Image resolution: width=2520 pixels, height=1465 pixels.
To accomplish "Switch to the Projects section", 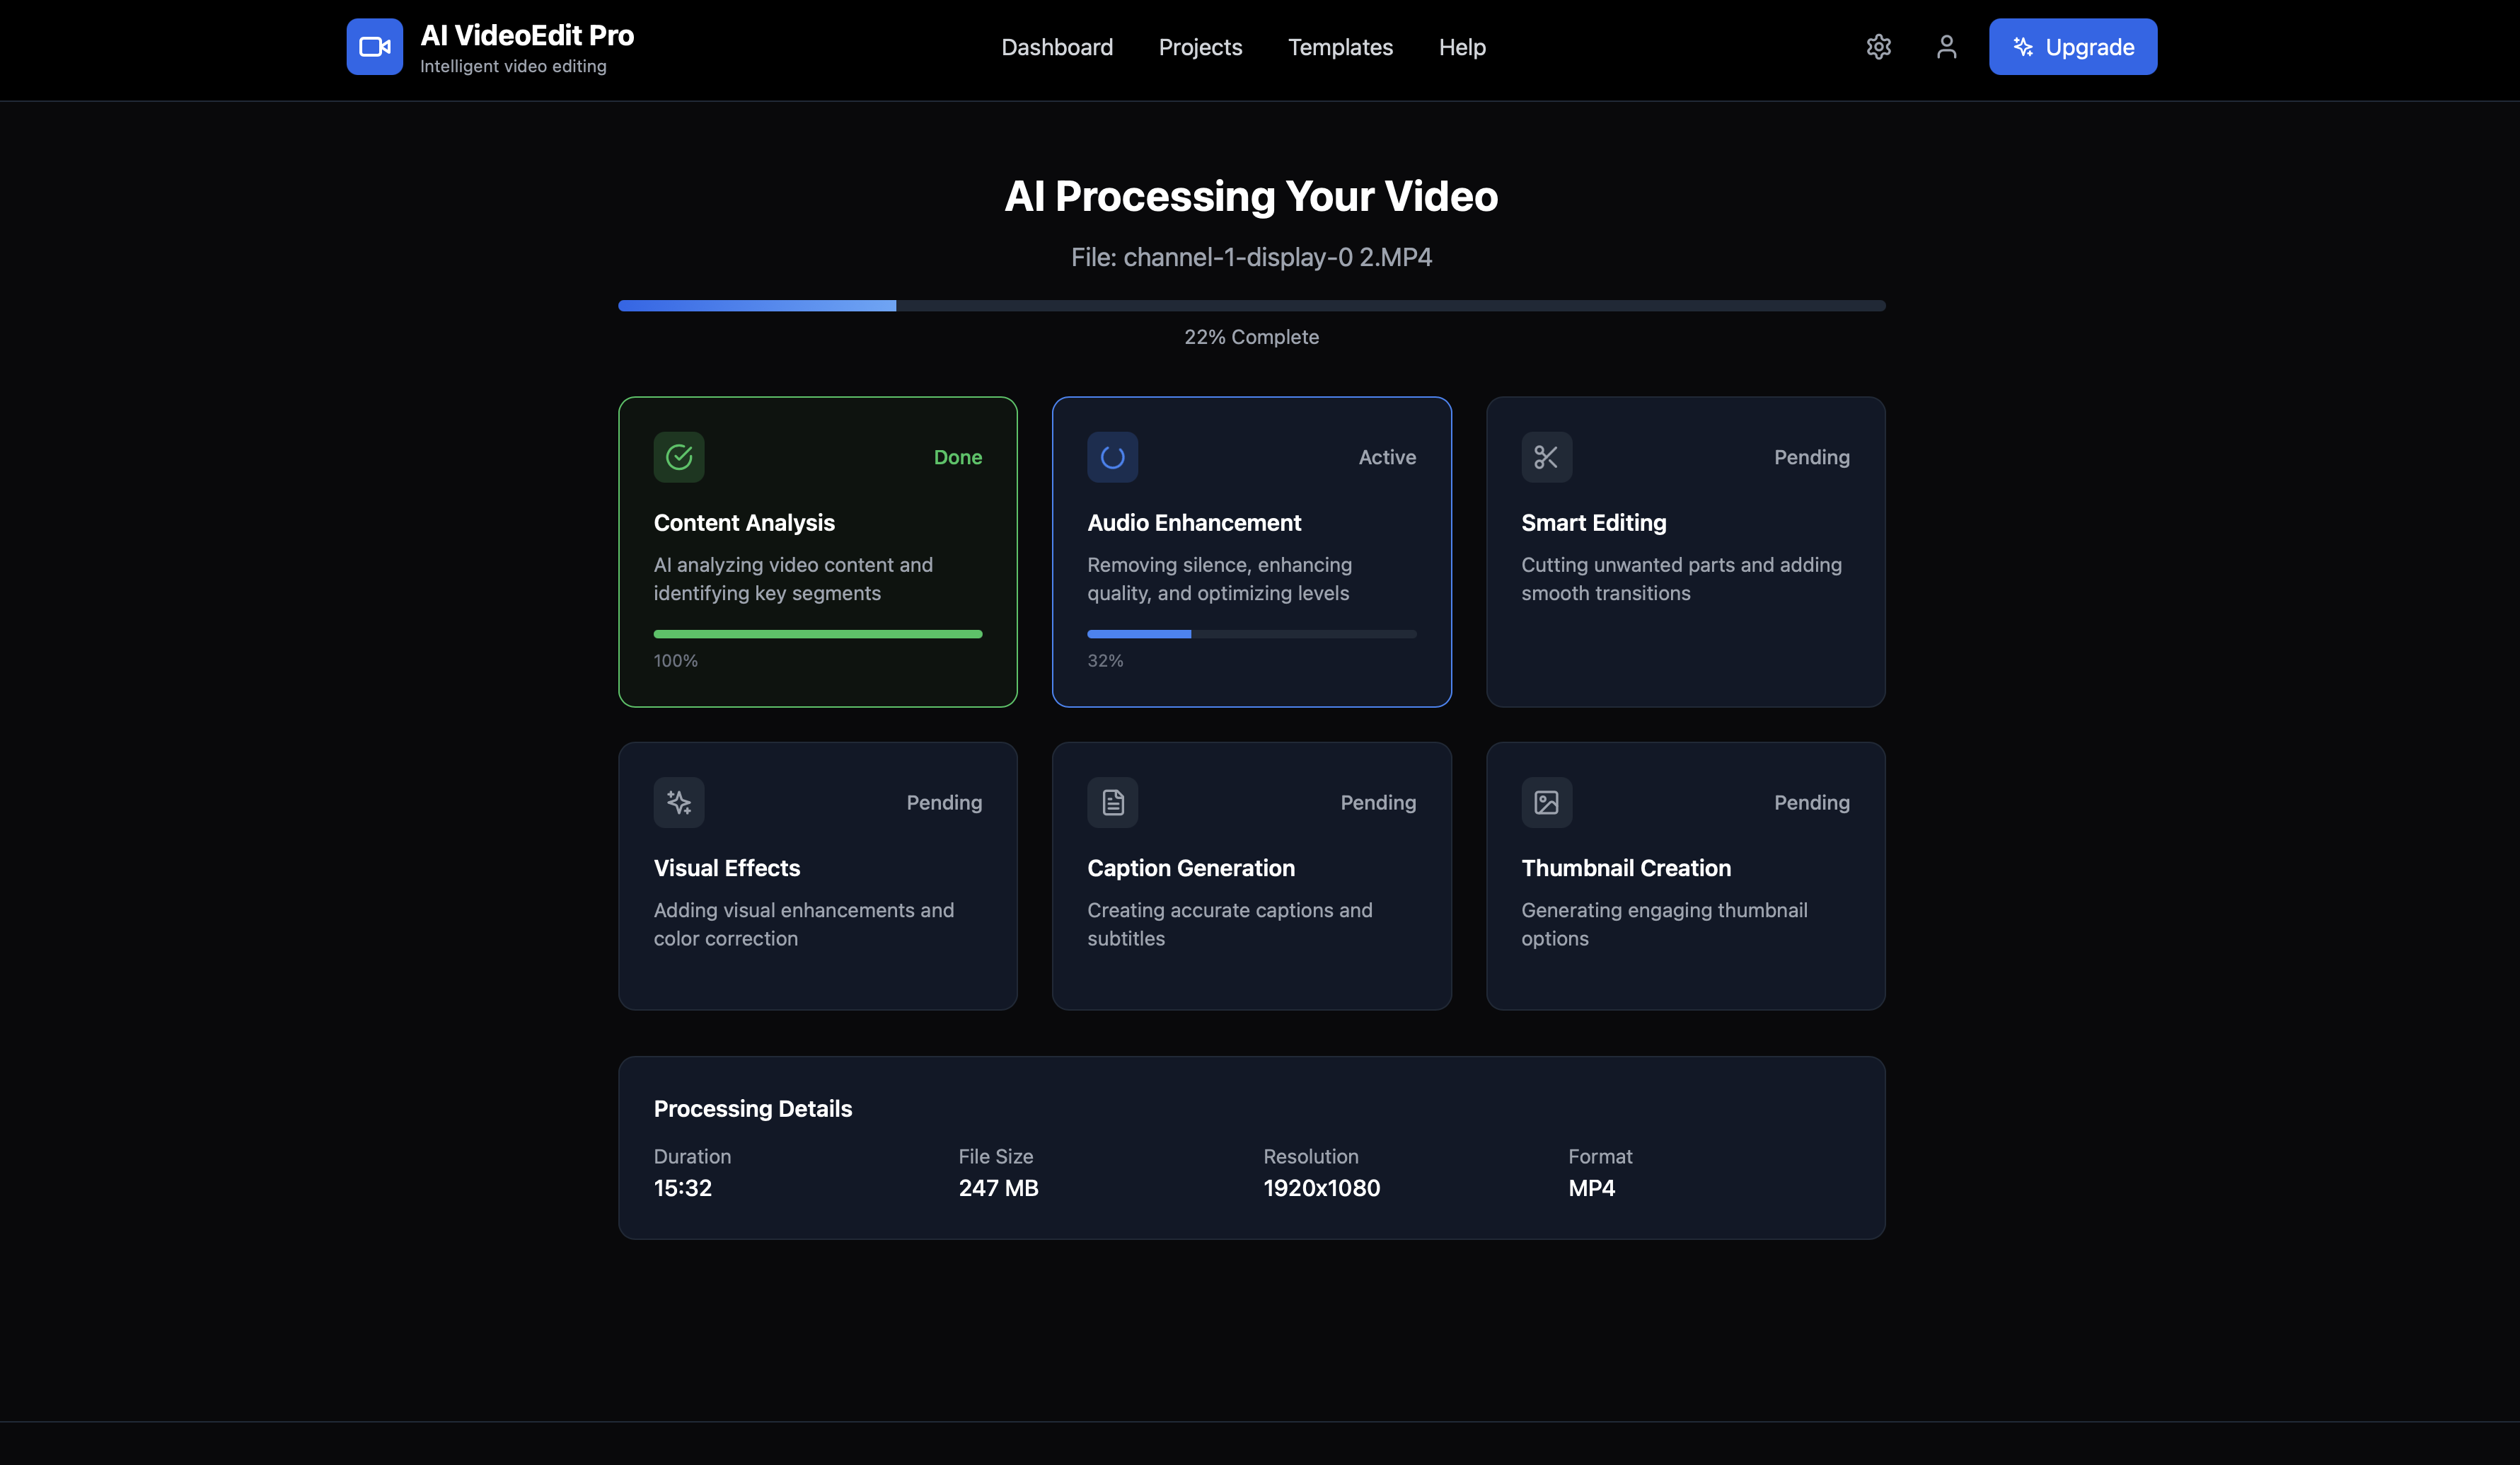I will tap(1200, 46).
